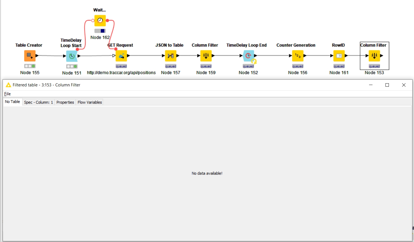Select the Counter Generation node icon
The width and height of the screenshot is (414, 242).
[298, 56]
